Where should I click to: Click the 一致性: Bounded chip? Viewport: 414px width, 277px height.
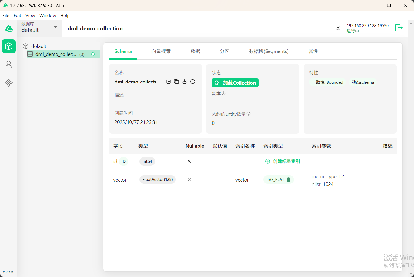328,82
